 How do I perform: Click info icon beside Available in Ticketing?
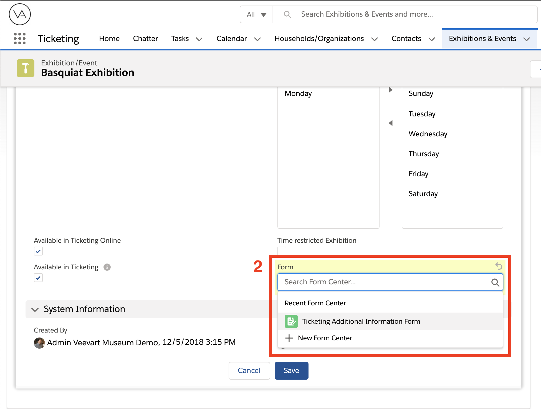[107, 267]
